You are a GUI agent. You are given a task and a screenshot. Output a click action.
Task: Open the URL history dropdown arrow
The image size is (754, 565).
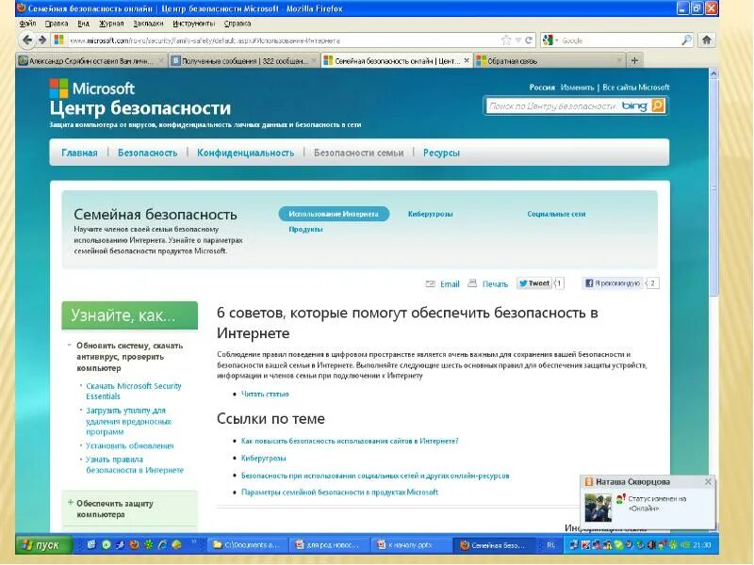(517, 40)
